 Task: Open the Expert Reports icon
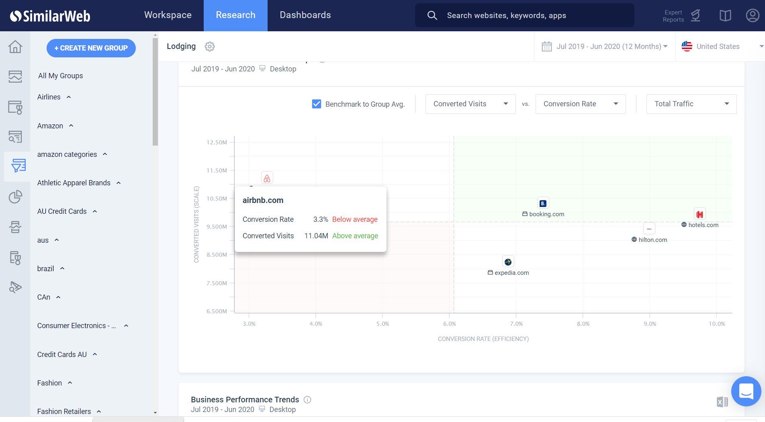click(x=695, y=16)
